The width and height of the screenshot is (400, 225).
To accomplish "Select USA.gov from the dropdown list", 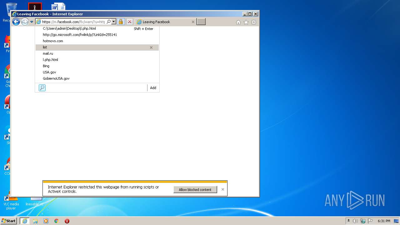I will (97, 72).
